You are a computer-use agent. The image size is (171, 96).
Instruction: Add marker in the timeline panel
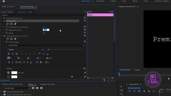pos(144,91)
